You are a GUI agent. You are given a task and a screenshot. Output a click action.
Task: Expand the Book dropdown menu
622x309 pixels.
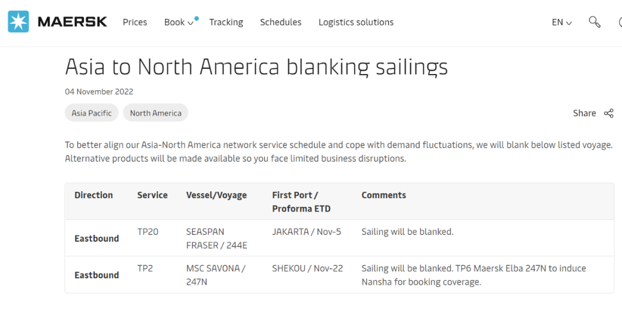[179, 22]
